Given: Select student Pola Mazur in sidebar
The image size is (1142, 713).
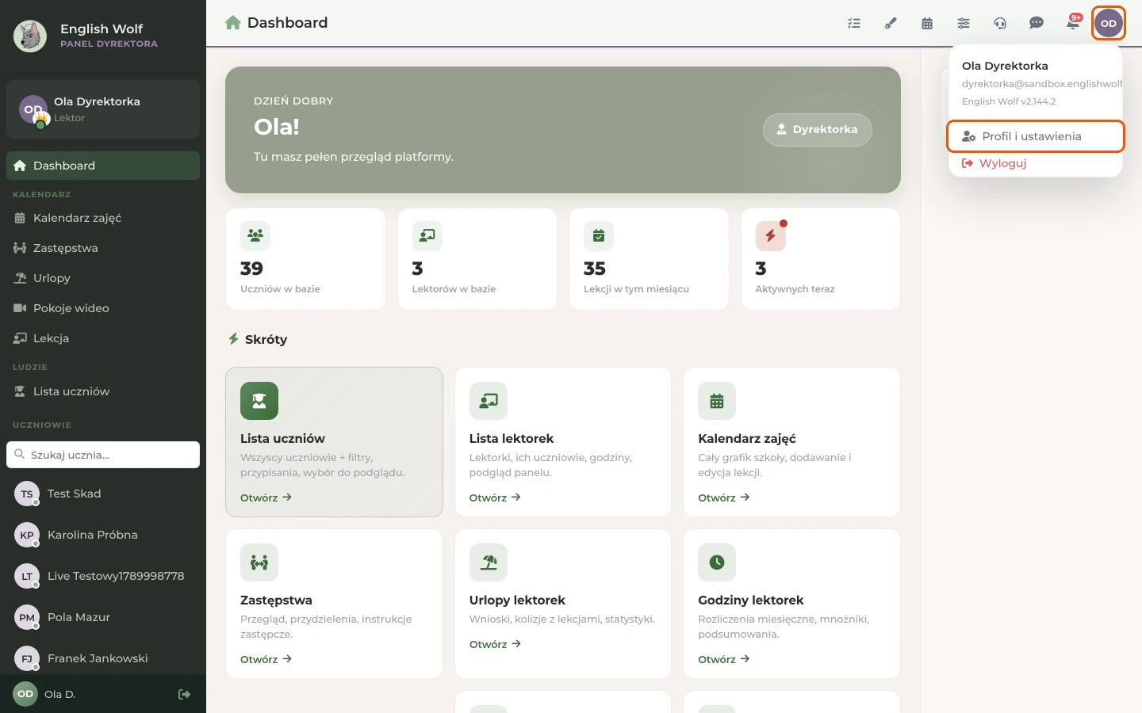Looking at the screenshot, I should (x=103, y=617).
